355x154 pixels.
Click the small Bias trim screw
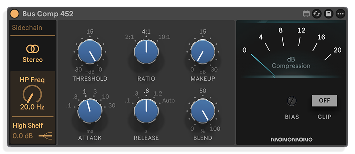coord(292,101)
